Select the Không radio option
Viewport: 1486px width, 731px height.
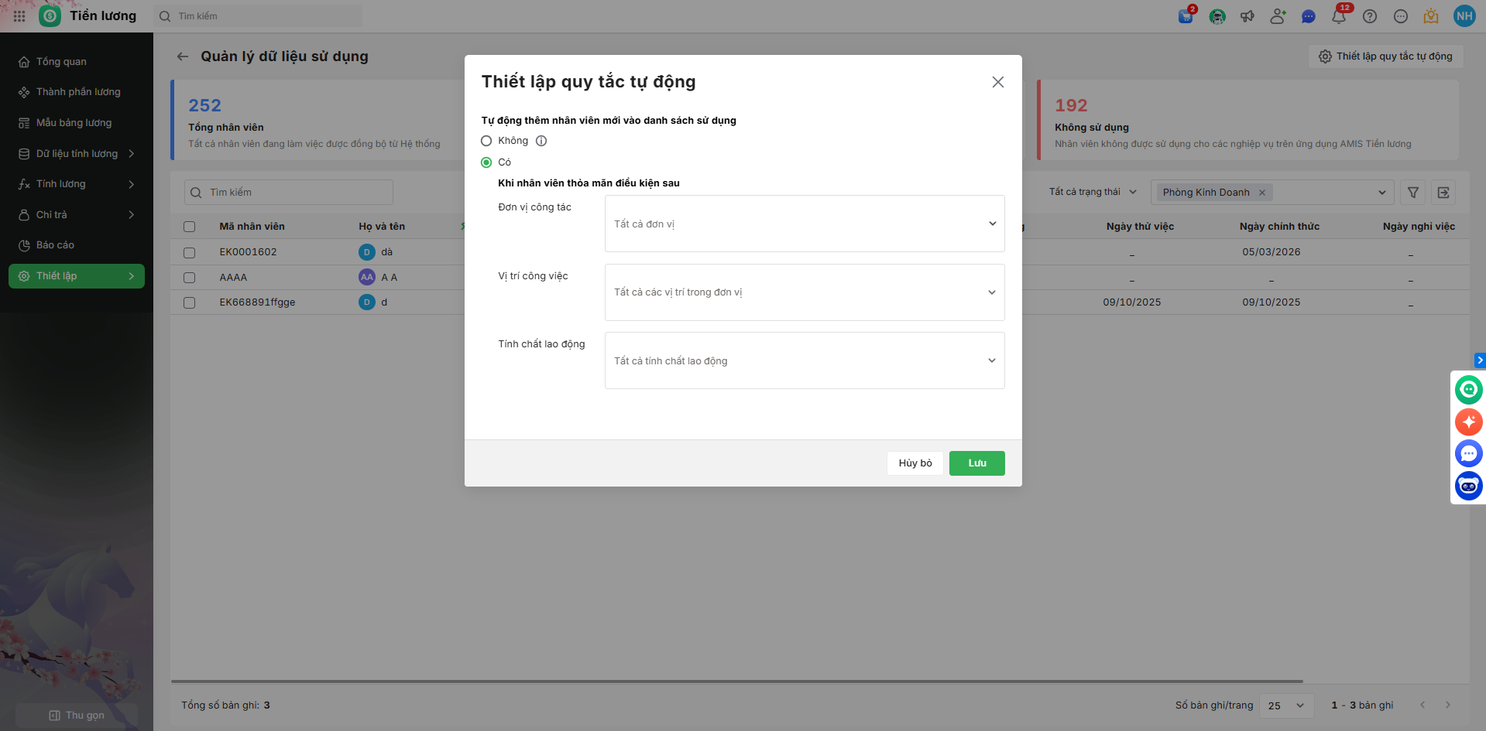pyautogui.click(x=486, y=141)
